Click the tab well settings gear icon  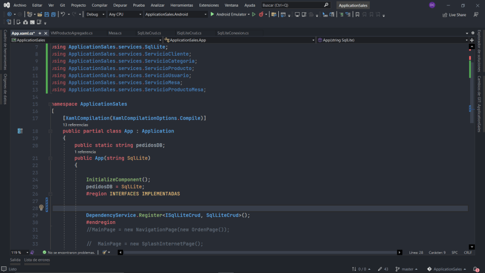(473, 33)
